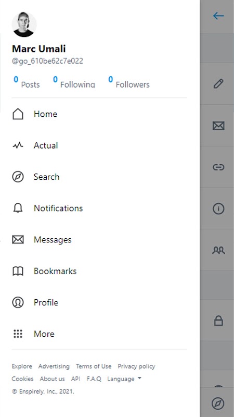Viewport: 234px width, 417px height.
Task: Click the F.A.Q footer link
Action: [94, 379]
